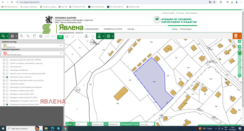Expand the Европейска директива INSPIRE layer group
Image resolution: width=244 pixels, height=131 pixels.
(4, 60)
